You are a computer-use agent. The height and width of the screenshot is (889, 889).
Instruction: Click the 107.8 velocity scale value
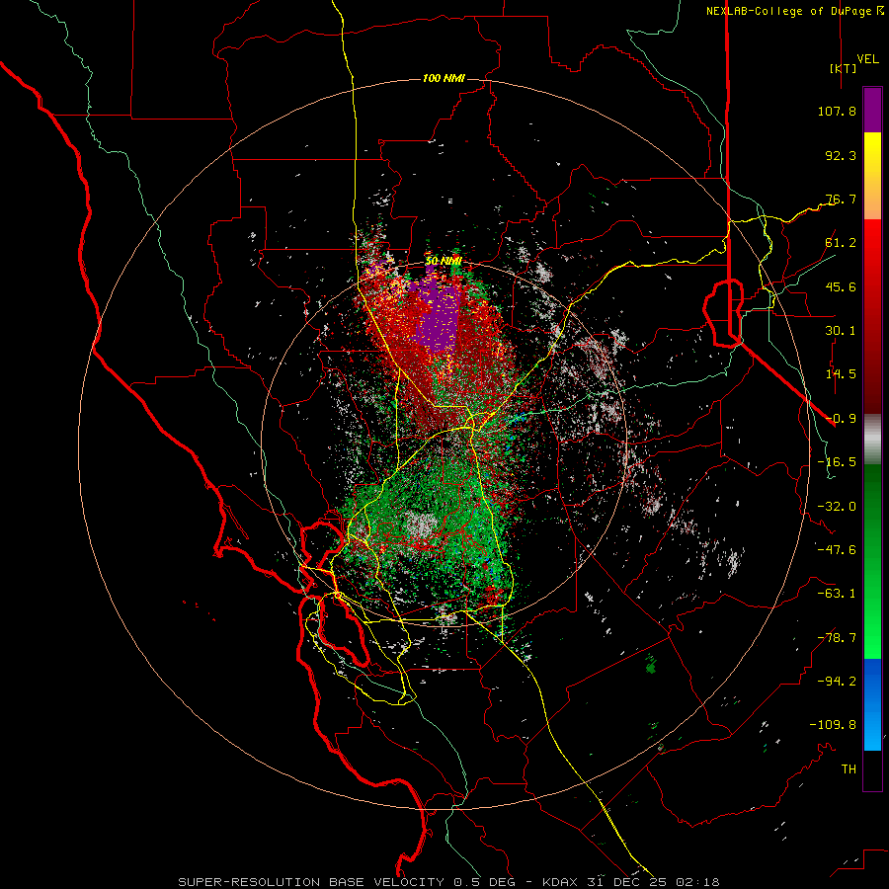pyautogui.click(x=837, y=111)
